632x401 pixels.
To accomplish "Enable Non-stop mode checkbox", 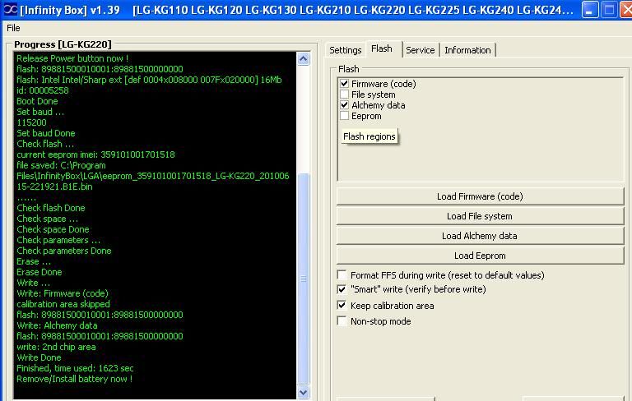I will 342,320.
